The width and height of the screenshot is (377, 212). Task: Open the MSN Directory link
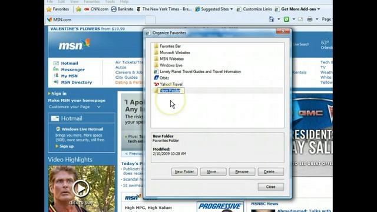pyautogui.click(x=77, y=82)
